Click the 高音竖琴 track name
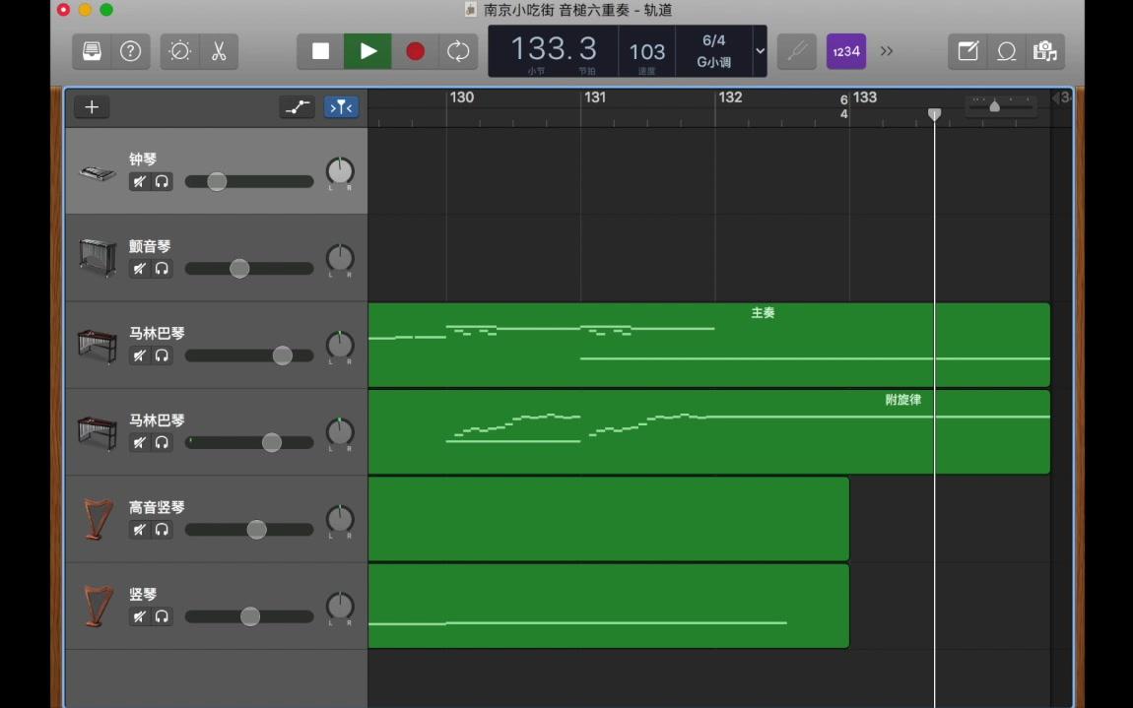Screen dimensions: 1133x708 pyautogui.click(x=157, y=507)
